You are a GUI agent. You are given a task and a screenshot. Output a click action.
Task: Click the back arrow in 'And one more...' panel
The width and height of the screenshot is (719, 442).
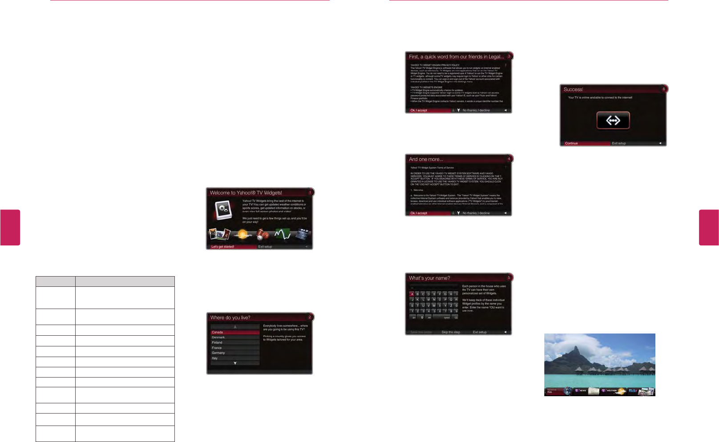click(x=505, y=213)
